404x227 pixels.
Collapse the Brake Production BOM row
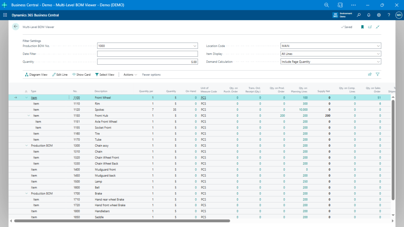(x=26, y=194)
